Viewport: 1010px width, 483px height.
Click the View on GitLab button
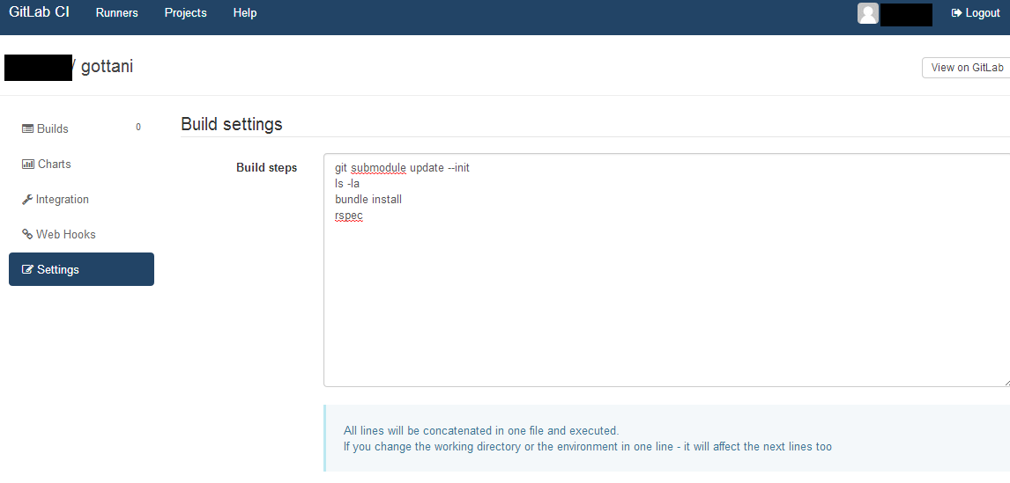[967, 68]
